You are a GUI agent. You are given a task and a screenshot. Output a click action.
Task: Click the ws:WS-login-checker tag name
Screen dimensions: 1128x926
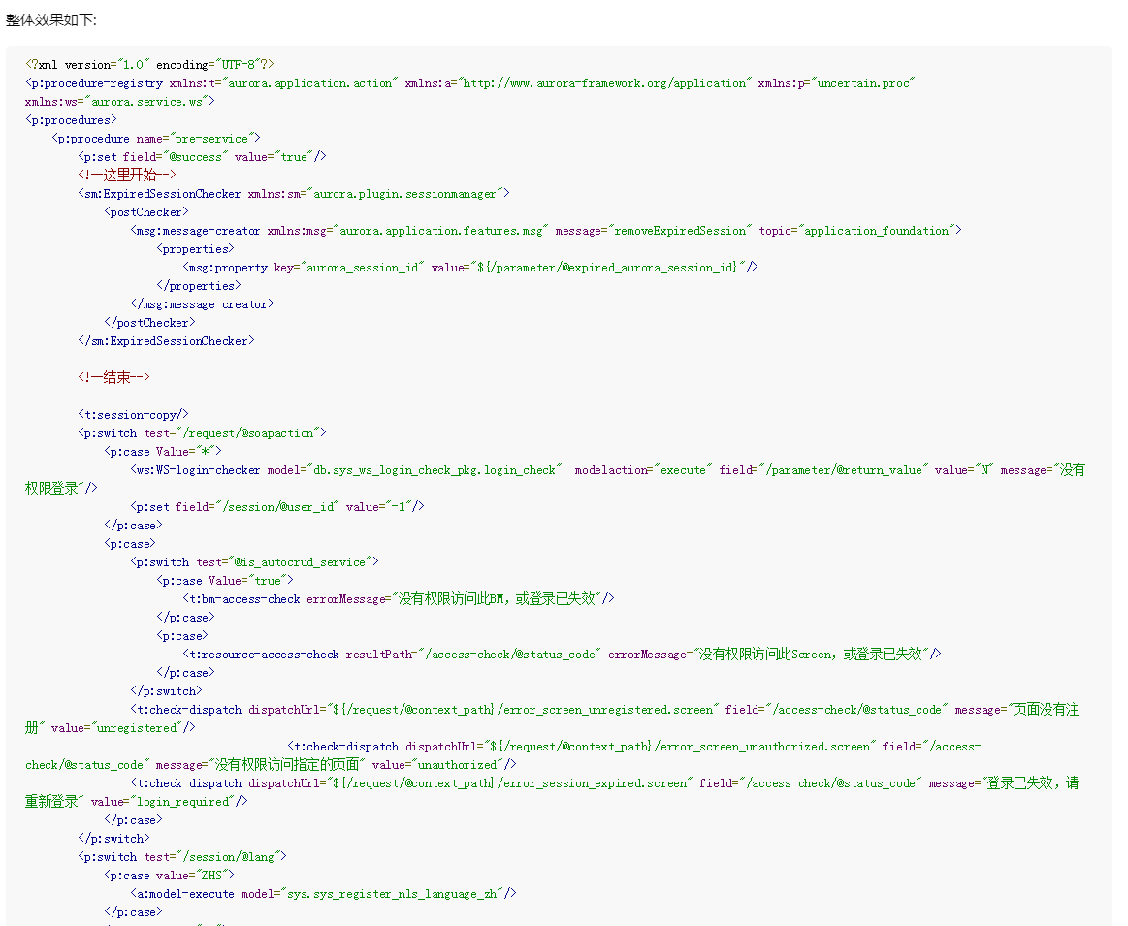point(198,470)
